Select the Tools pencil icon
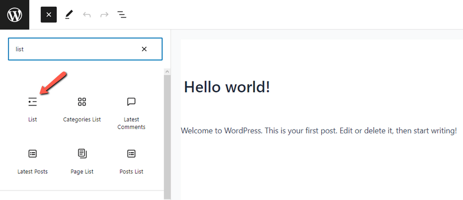Image resolution: width=463 pixels, height=200 pixels. pos(69,15)
